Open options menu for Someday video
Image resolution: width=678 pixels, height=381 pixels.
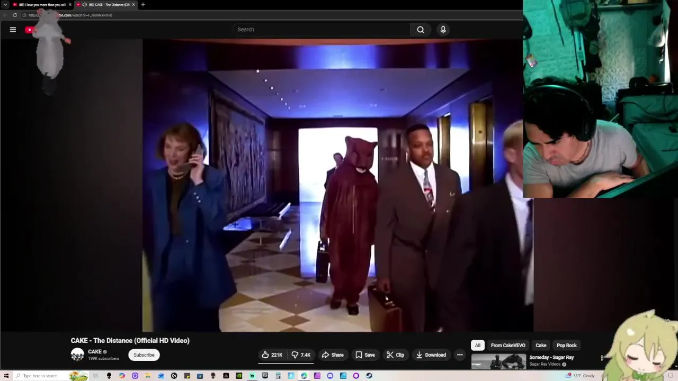click(x=602, y=358)
